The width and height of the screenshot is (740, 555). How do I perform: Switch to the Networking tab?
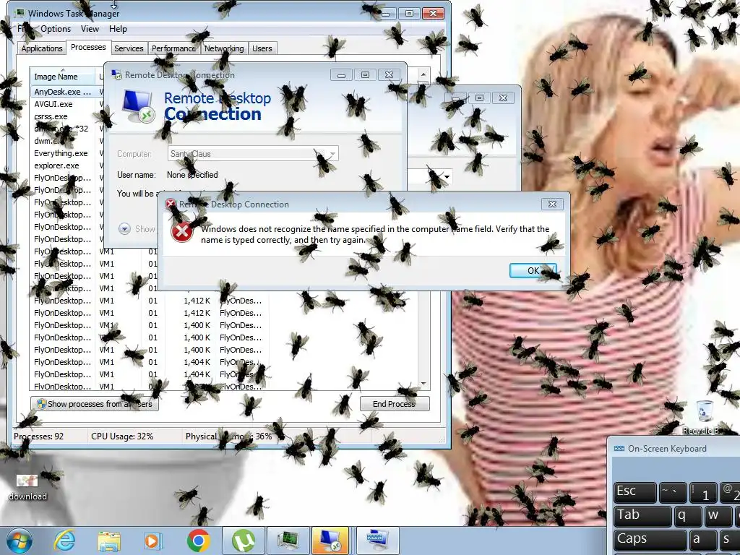224,48
